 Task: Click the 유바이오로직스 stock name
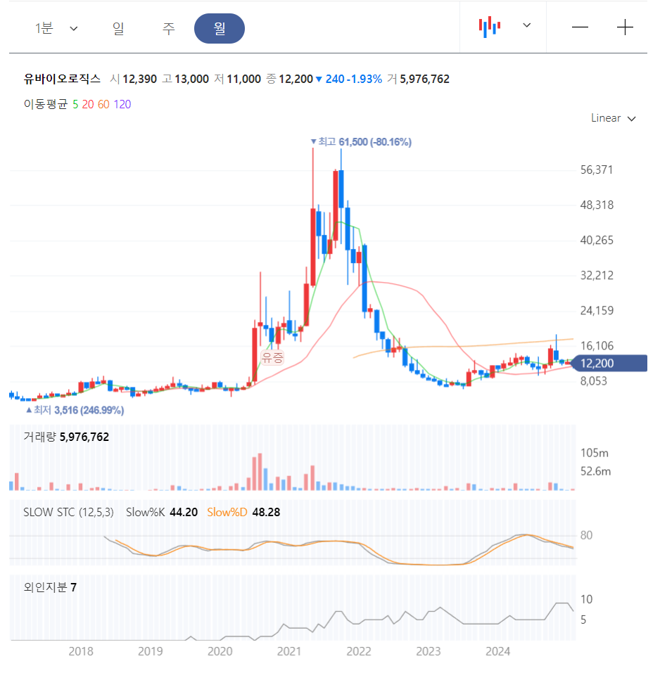[62, 79]
